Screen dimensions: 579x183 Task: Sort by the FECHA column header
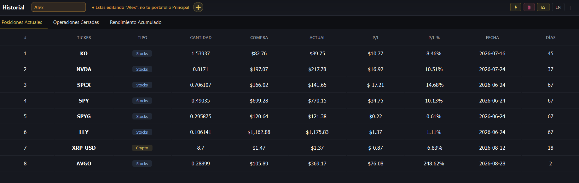pyautogui.click(x=492, y=37)
